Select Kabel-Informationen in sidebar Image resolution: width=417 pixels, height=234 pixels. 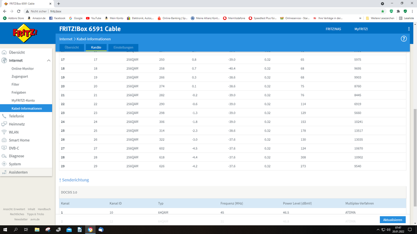[26, 108]
